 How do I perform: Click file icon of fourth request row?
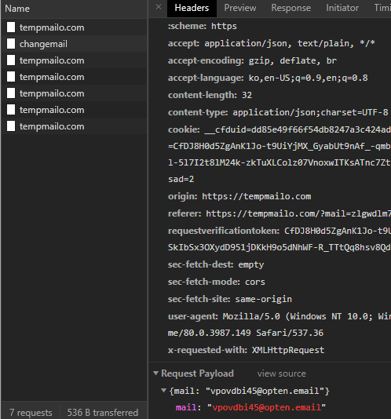[11, 77]
